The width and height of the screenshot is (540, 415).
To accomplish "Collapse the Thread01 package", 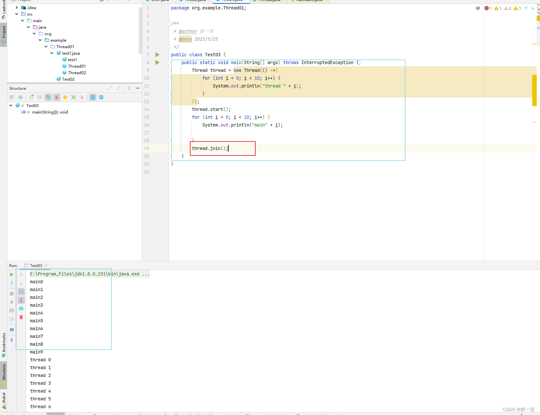I will tap(46, 47).
